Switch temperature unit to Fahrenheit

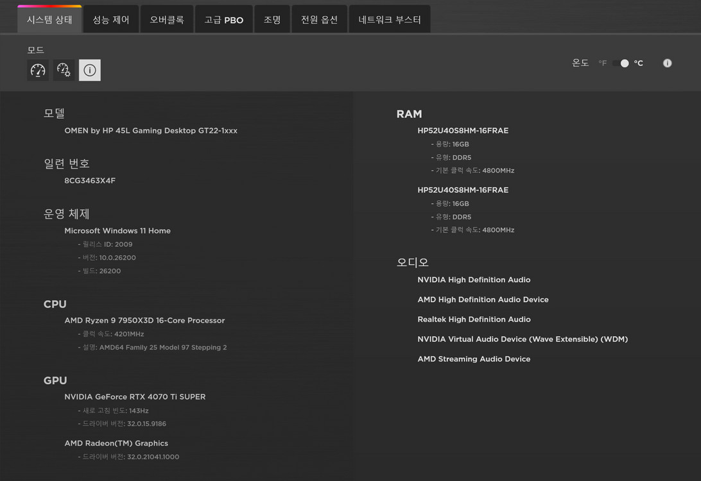pyautogui.click(x=602, y=63)
